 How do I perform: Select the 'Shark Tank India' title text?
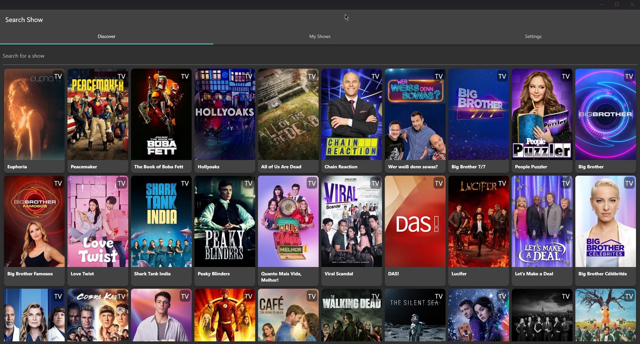tap(152, 274)
